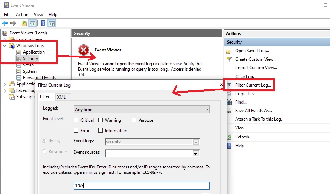This screenshot has width=330, height=194.
Task: Open the View submenu in Actions pane
Action: [240, 128]
